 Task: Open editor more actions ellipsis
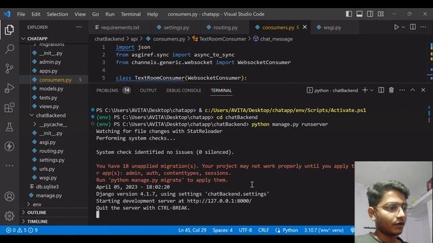423,27
